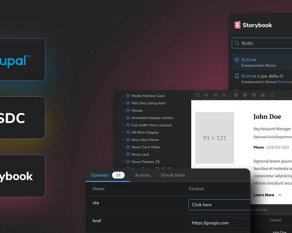Click the SDC card
This screenshot has height=233, width=292.
pos(22,117)
